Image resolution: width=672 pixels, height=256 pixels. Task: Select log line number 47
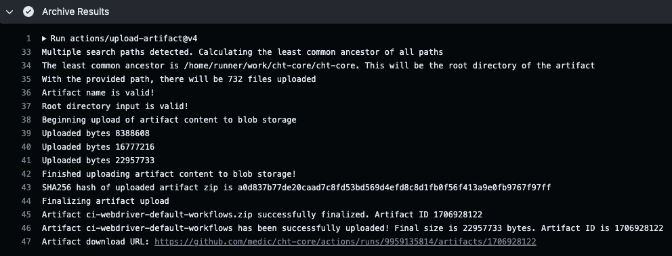click(x=26, y=242)
